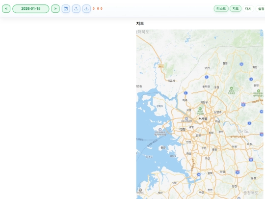Click the 평택 label on the map

[x=210, y=173]
